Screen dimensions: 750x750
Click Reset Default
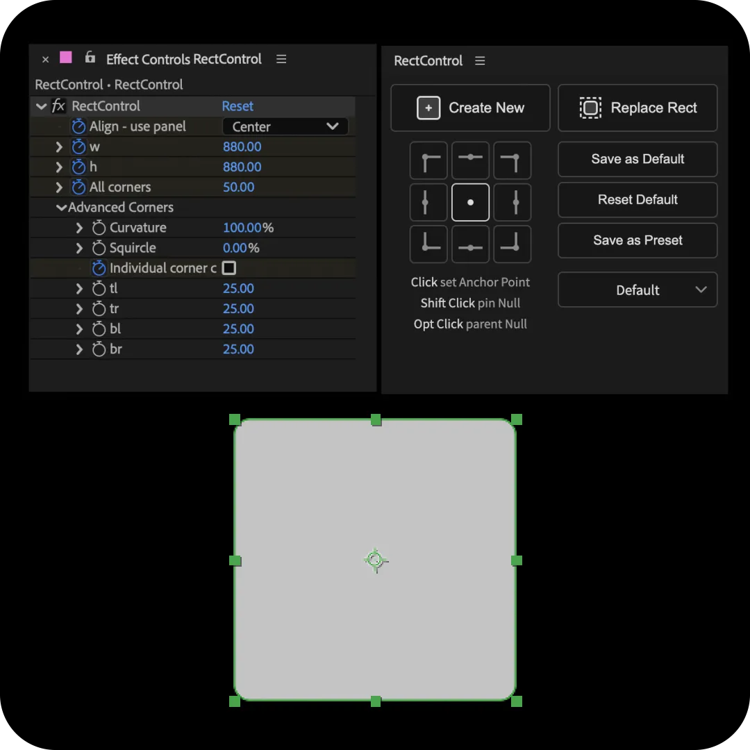(637, 199)
